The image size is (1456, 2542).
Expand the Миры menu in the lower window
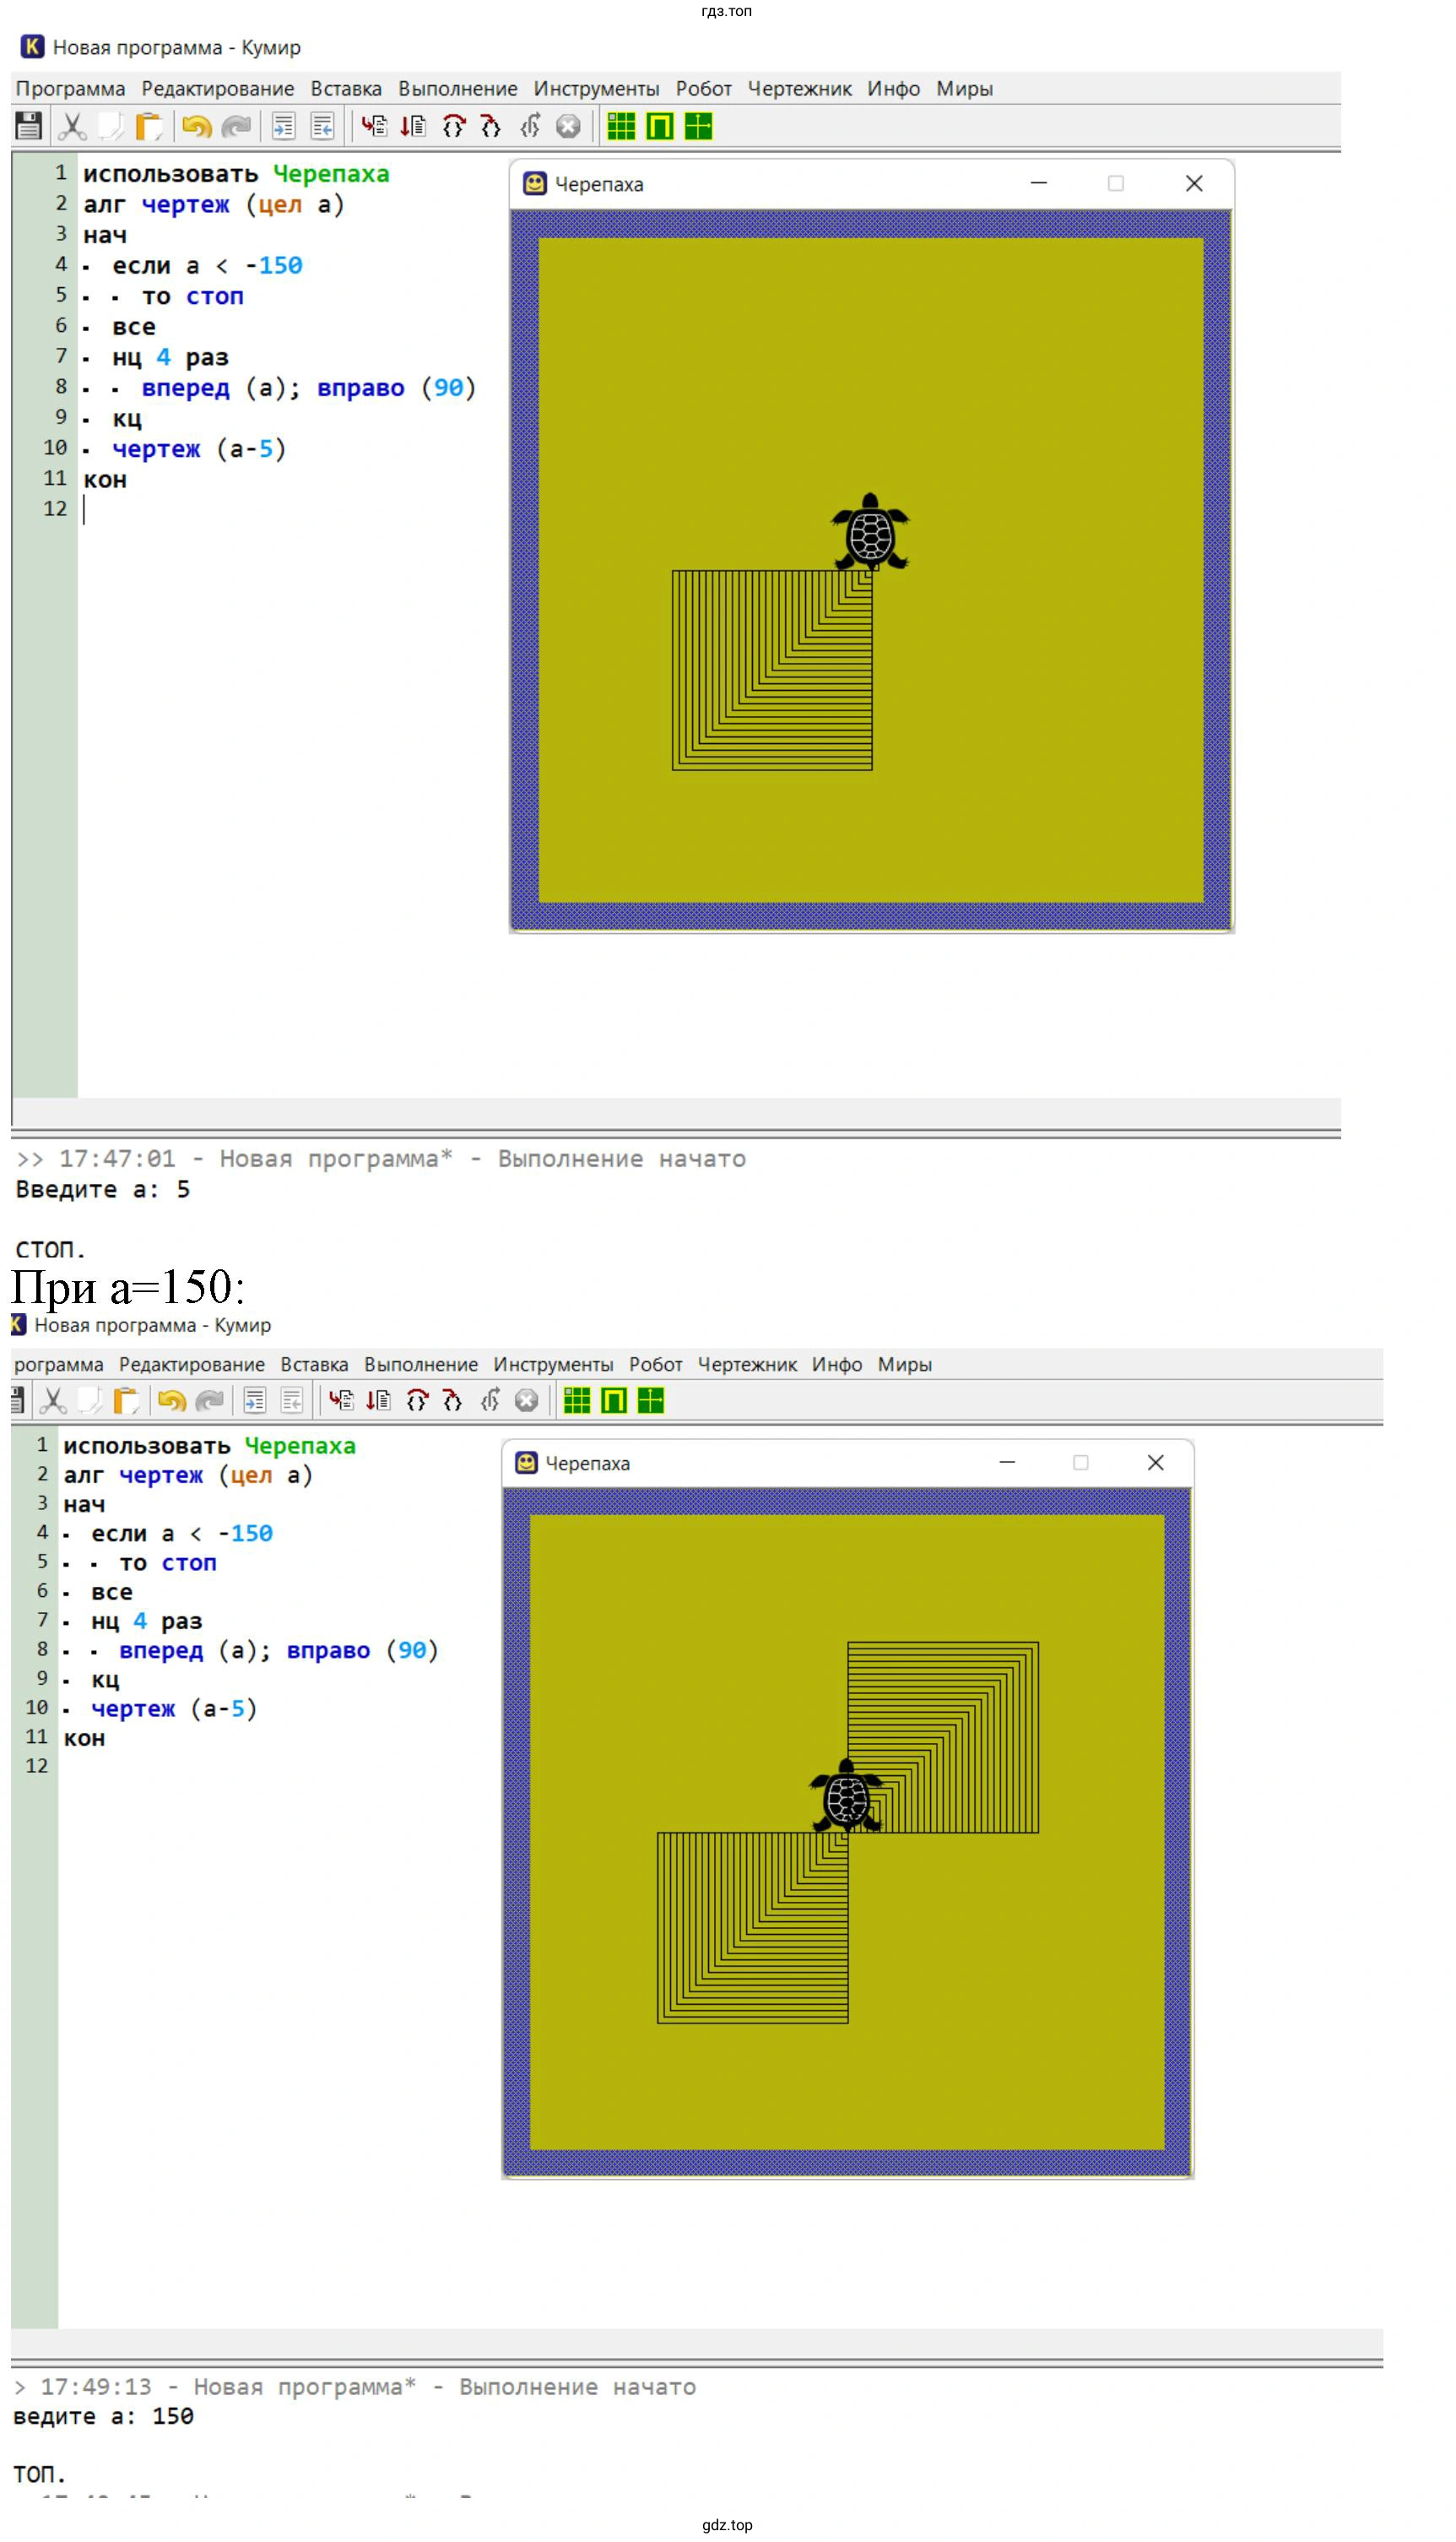[904, 1365]
